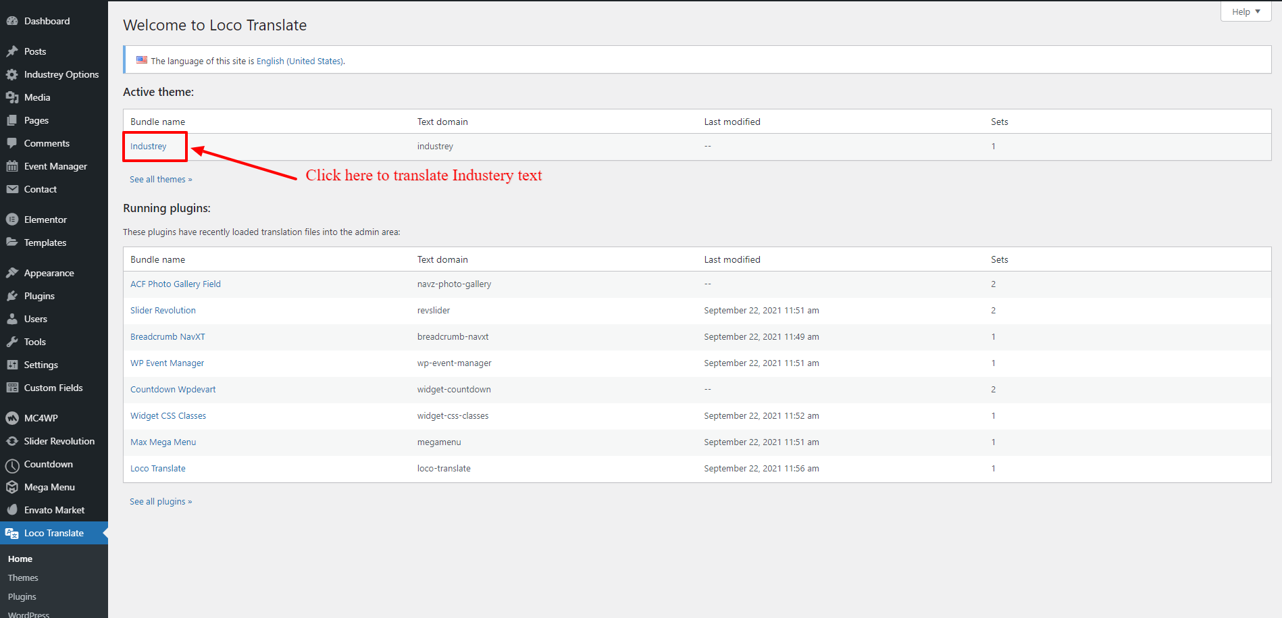Open Appearance menu in sidebar

[49, 273]
